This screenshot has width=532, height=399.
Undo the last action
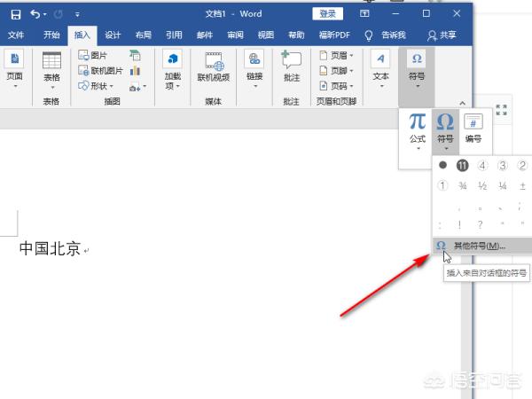35,14
